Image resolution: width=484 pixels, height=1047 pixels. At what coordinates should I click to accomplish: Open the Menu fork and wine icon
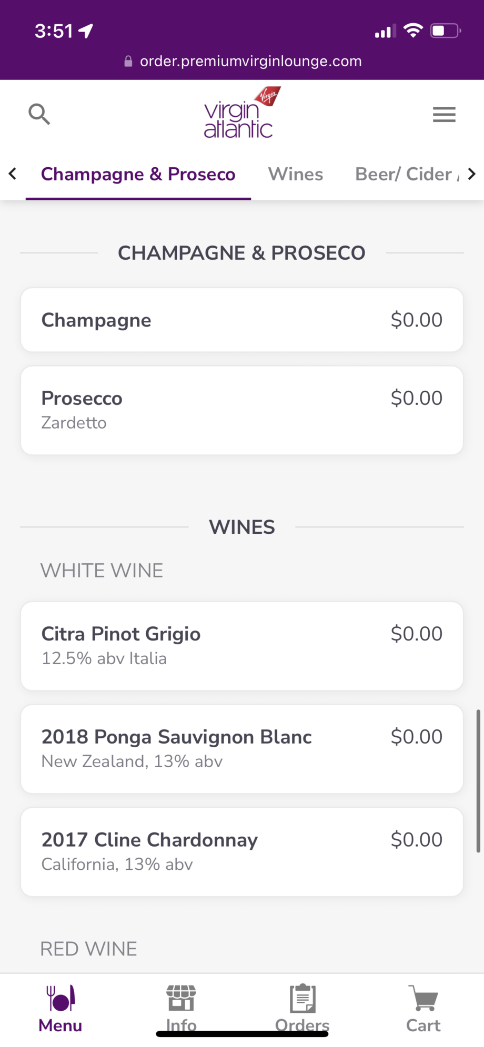60,998
